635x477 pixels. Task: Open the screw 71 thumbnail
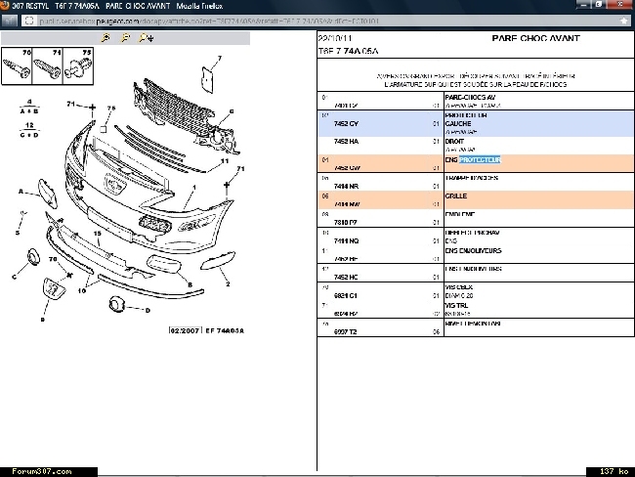coord(48,65)
